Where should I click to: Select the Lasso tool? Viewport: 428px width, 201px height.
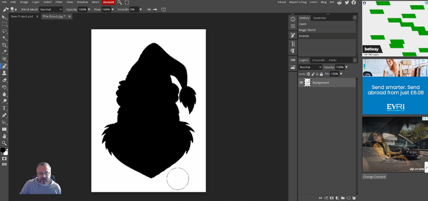(4, 31)
